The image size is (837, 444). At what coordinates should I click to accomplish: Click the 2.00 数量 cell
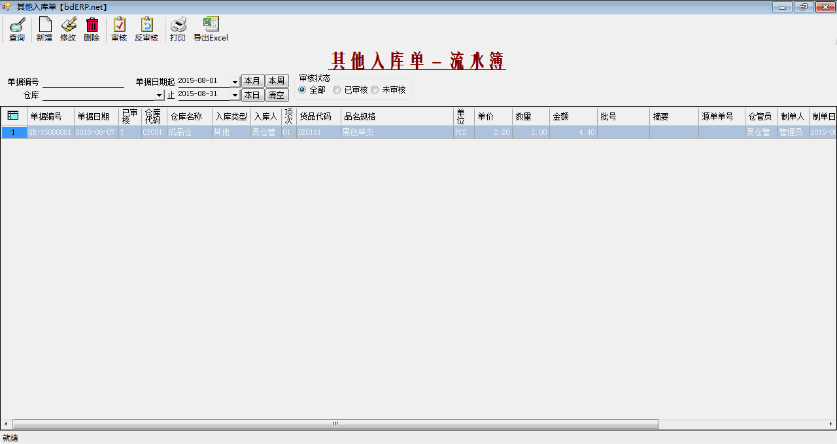pyautogui.click(x=531, y=132)
